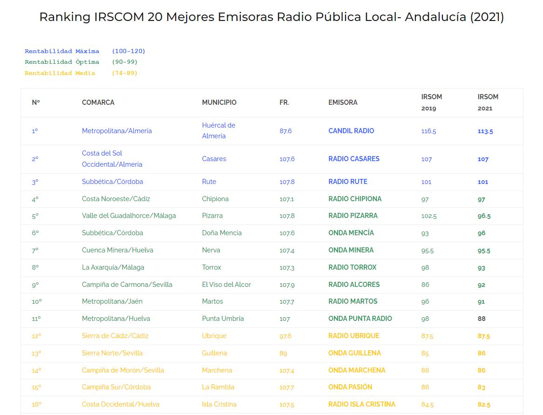Select the ONDA MENCÍA station

click(351, 233)
